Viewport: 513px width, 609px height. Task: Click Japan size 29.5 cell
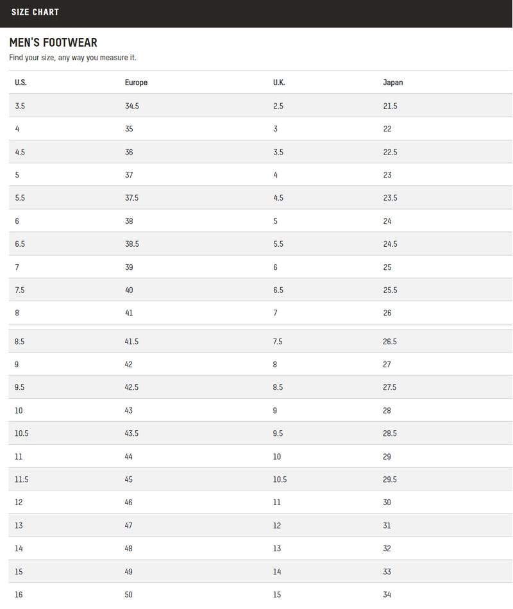point(390,480)
